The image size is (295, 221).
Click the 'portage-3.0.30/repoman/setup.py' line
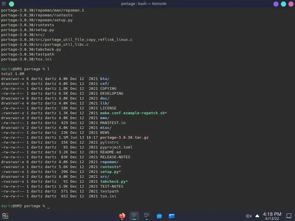point(37,20)
